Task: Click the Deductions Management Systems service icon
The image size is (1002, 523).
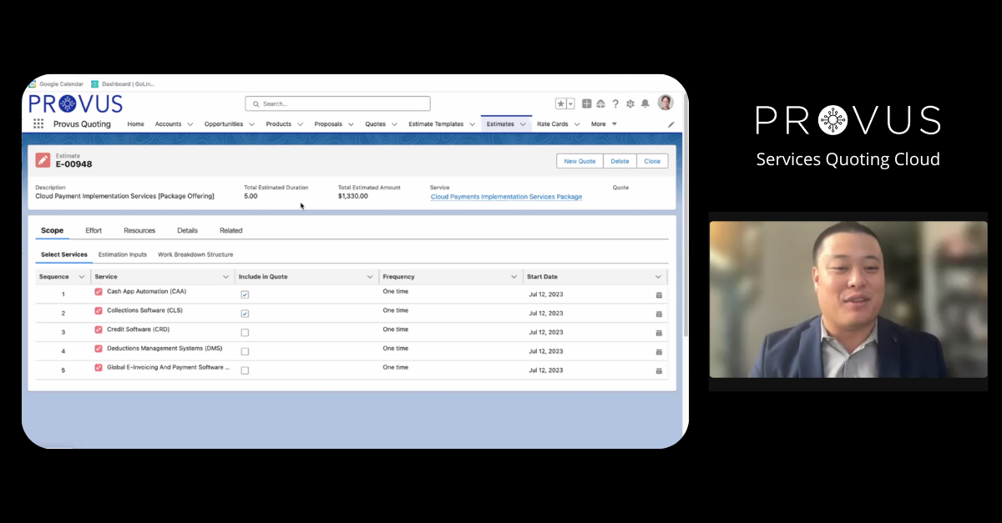Action: pyautogui.click(x=99, y=349)
